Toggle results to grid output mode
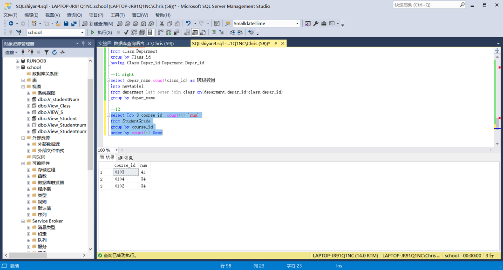 [x=196, y=33]
